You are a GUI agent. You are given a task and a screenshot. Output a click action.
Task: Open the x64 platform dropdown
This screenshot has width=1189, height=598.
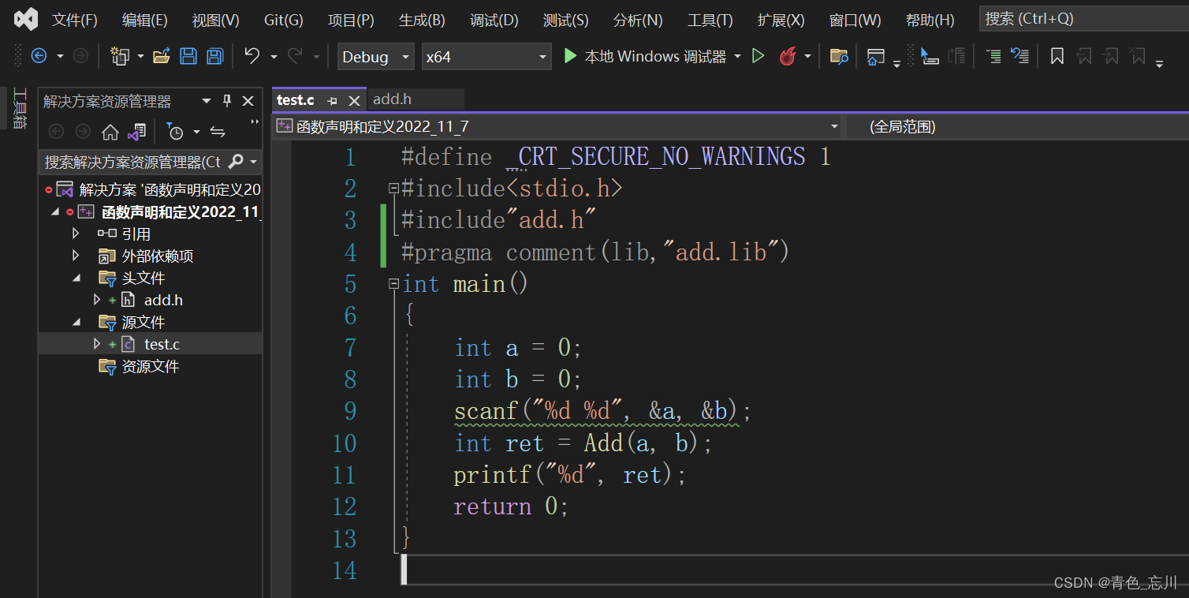pyautogui.click(x=486, y=57)
